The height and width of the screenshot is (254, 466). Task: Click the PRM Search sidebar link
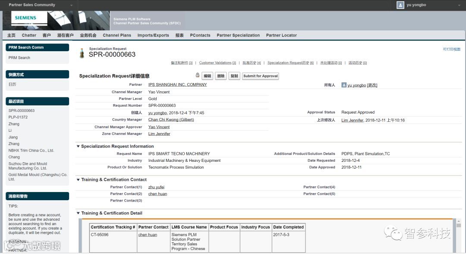pyautogui.click(x=19, y=58)
